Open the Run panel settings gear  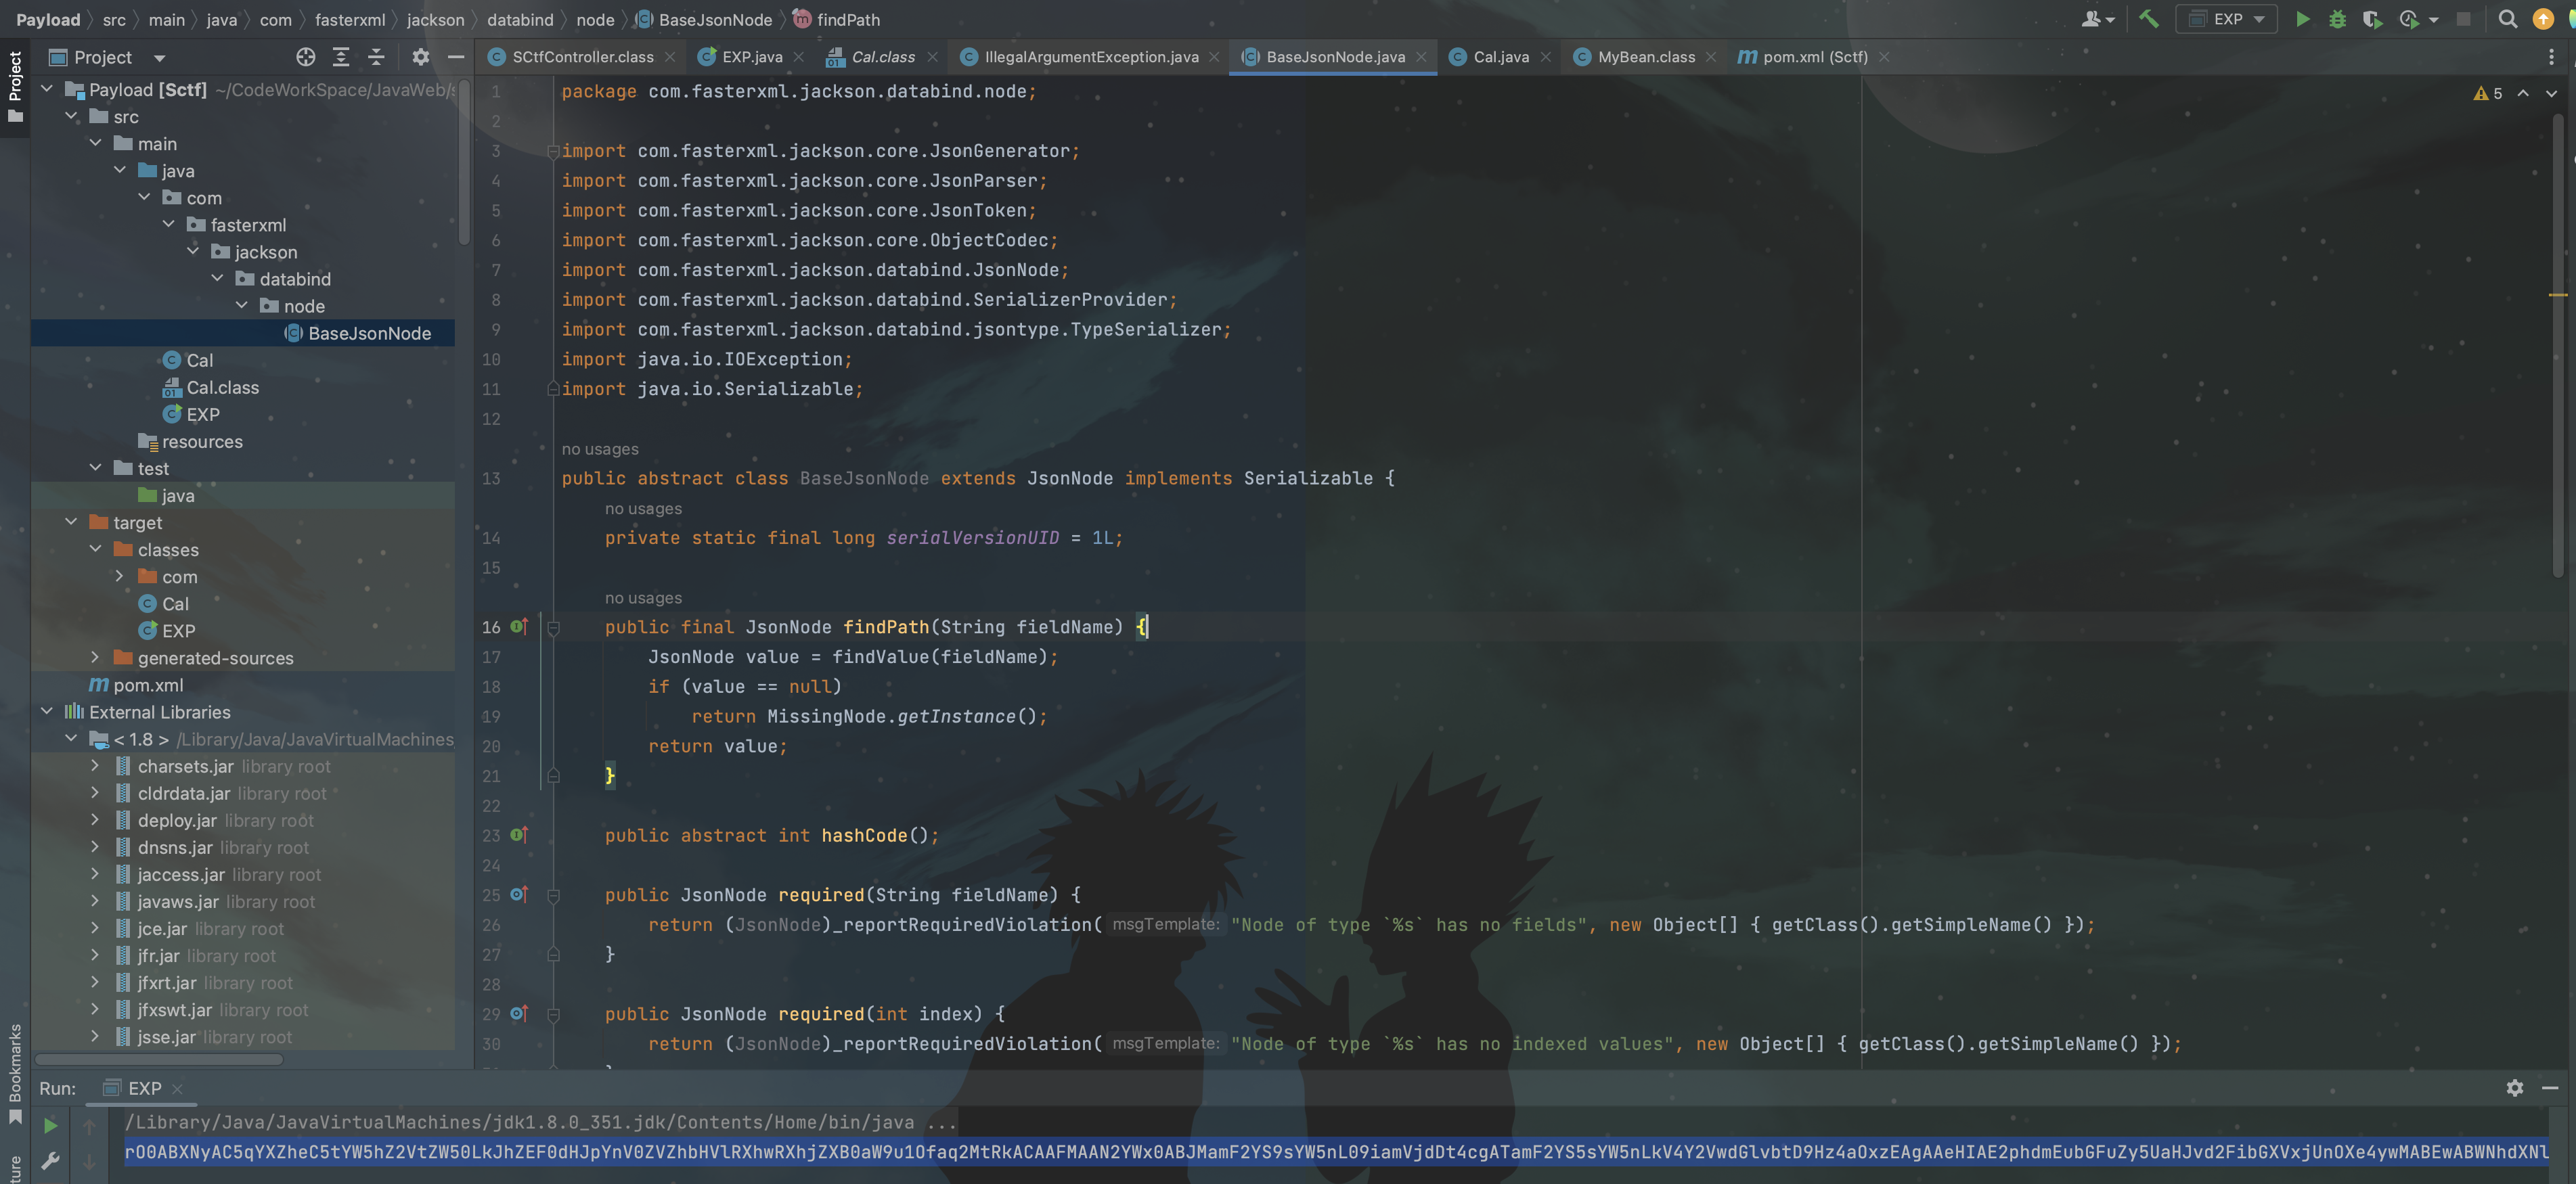[2514, 1088]
